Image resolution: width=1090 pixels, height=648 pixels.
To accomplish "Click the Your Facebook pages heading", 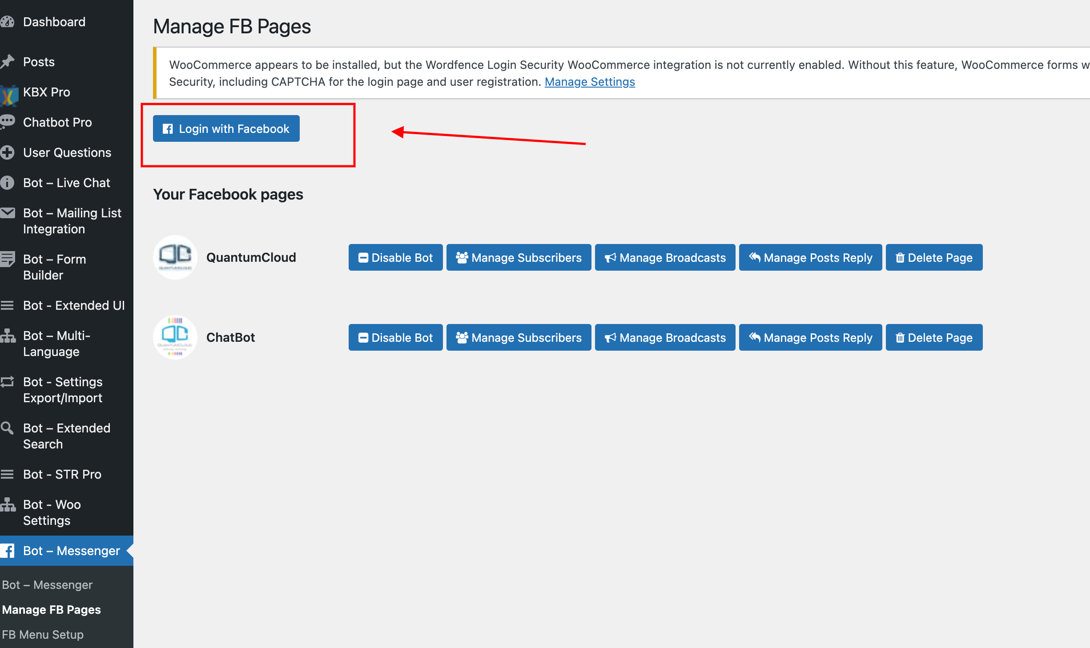I will [228, 195].
